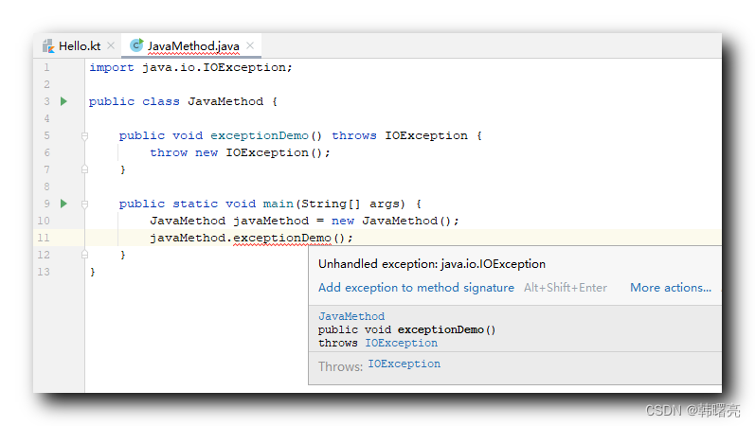Click line number 11 in the gutter
Image resolution: width=755 pixels, height=426 pixels.
44,238
